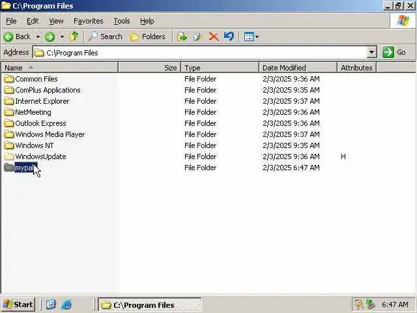This screenshot has height=313, width=417.
Task: Click the Back navigation arrow icon
Action: point(8,37)
